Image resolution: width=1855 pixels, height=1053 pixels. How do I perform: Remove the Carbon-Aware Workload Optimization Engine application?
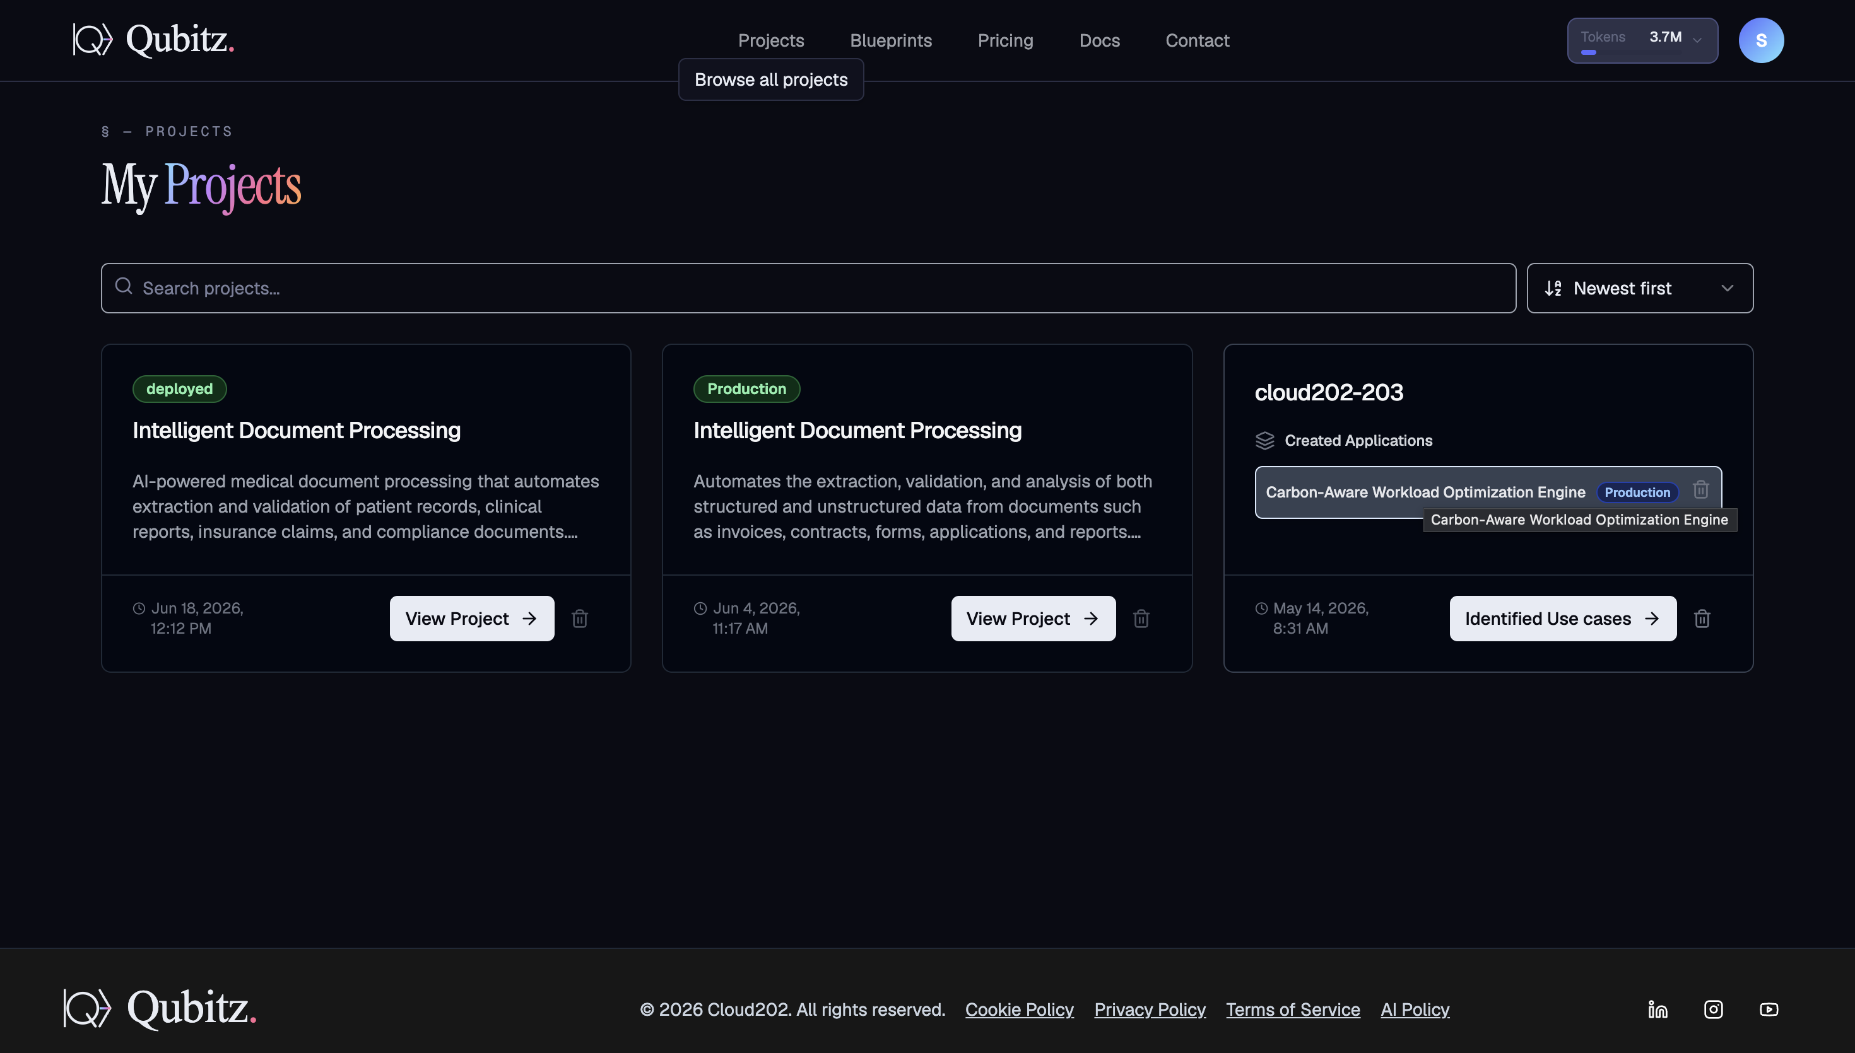tap(1700, 490)
